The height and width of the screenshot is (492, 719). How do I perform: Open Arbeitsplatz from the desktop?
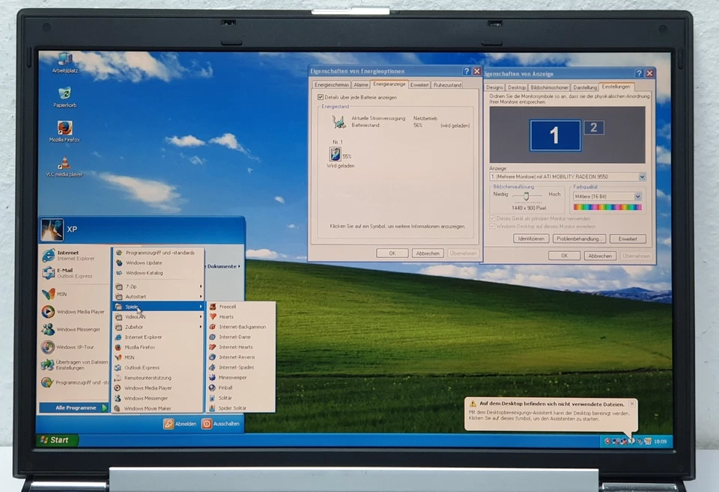[x=64, y=61]
